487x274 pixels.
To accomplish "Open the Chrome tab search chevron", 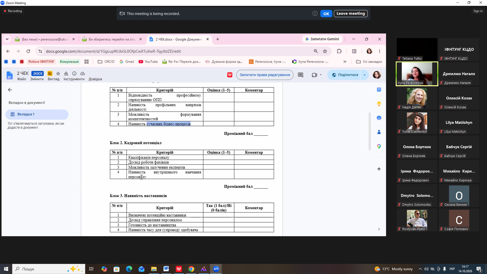I will pos(7,39).
